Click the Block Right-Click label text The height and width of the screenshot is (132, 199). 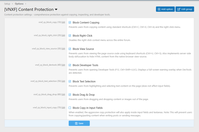[82, 36]
